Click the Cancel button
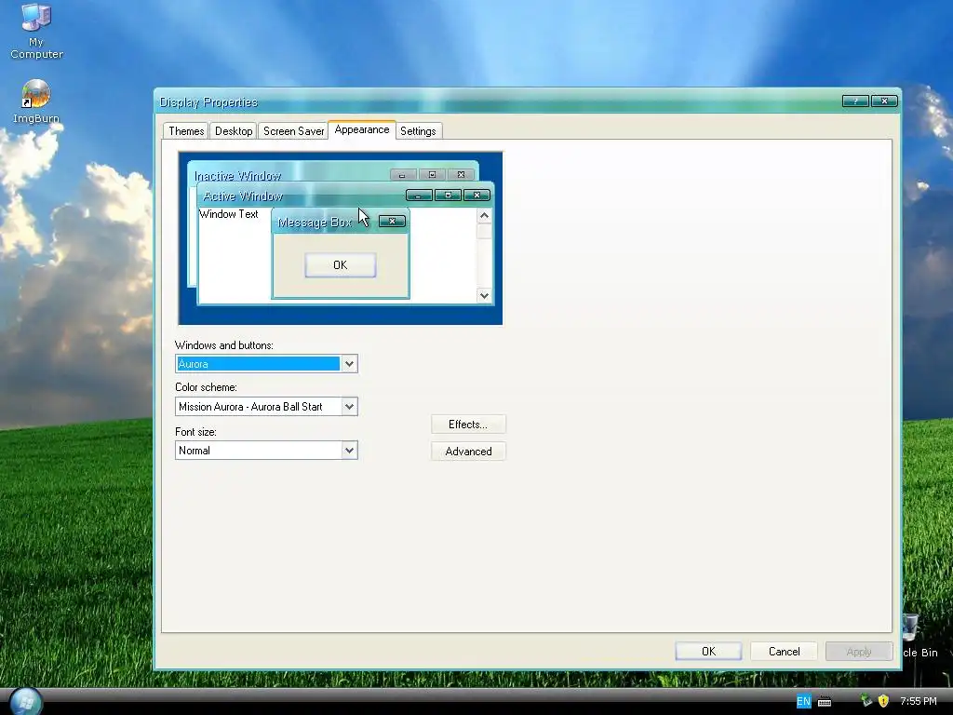953x715 pixels. [x=784, y=651]
